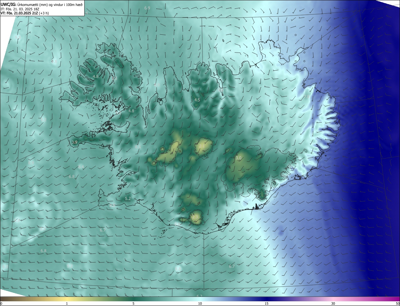The height and width of the screenshot is (306, 400).
Task: Click the '30' tick label on the color scale
Action: tap(333, 303)
